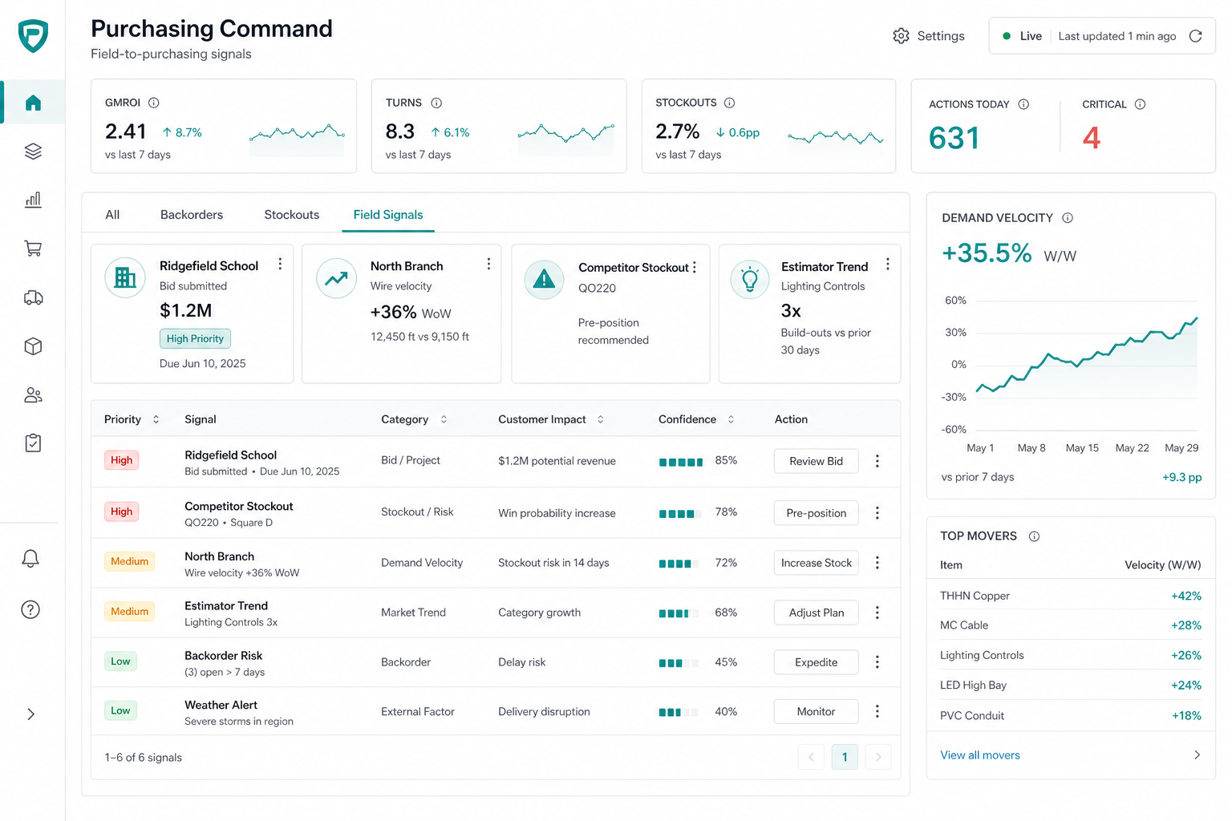The image size is (1232, 821).
Task: Open the Home dashboard sidebar icon
Action: (33, 103)
